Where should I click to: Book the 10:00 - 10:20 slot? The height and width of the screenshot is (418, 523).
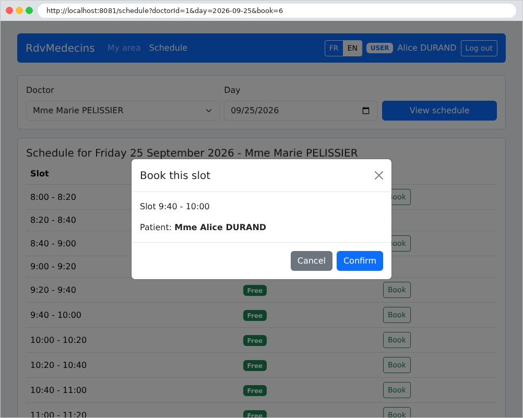tap(397, 340)
